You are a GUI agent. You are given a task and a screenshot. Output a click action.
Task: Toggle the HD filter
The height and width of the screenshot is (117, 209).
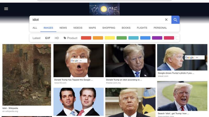[57, 38]
